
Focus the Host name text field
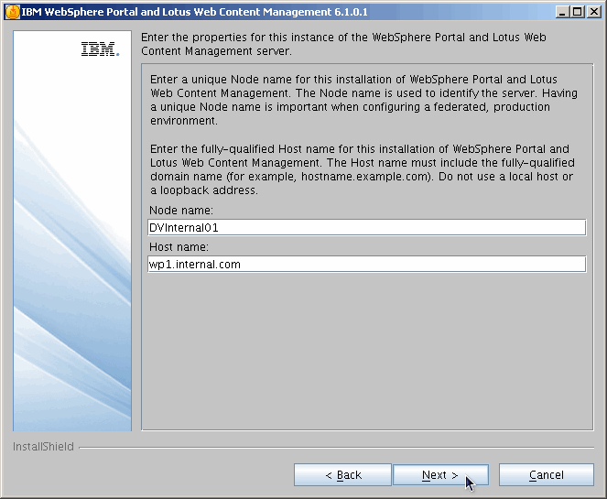pos(365,264)
